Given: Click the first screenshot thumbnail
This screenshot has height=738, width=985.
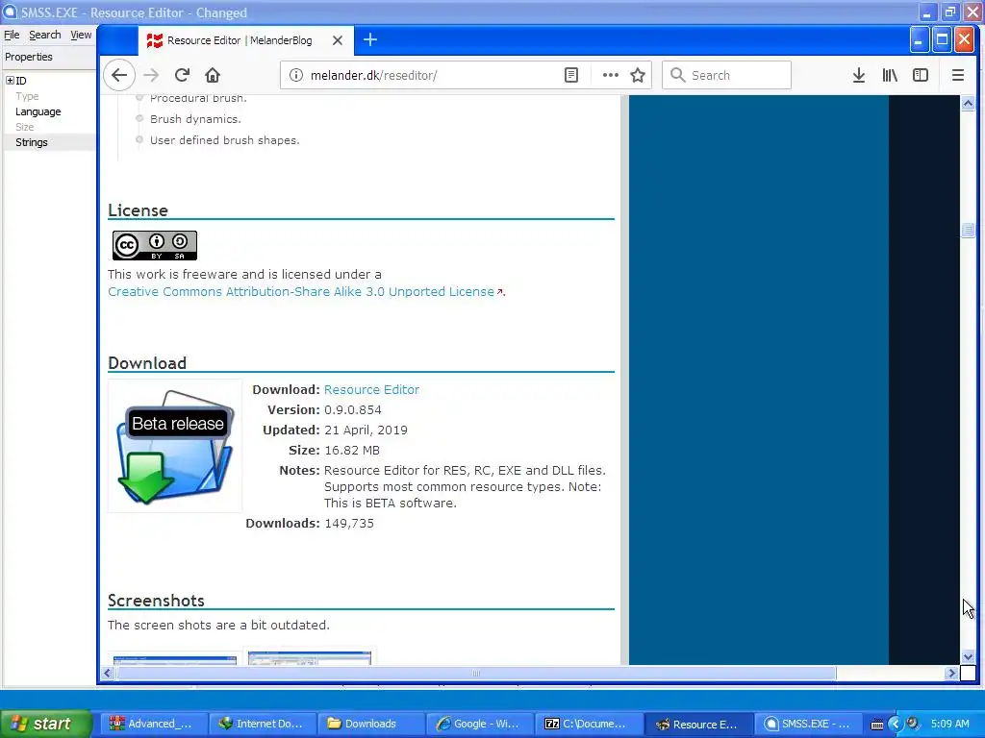Looking at the screenshot, I should tap(175, 658).
